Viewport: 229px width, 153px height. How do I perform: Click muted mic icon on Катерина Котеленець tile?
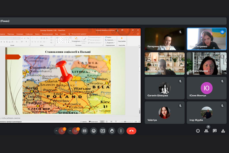click(180, 32)
